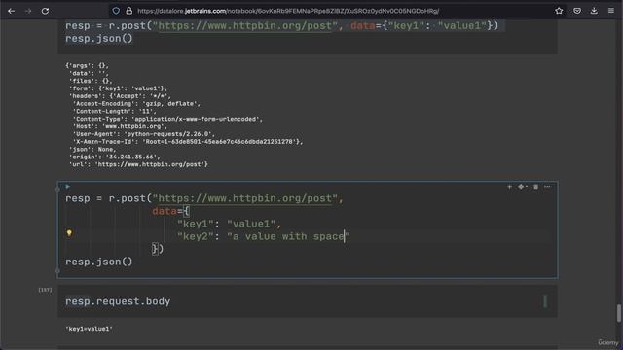Click the browser forward arrow
Image resolution: width=623 pixels, height=350 pixels.
(x=28, y=11)
